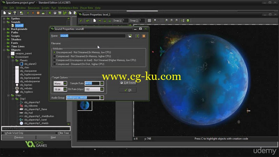Click the Snap X input field
The width and height of the screenshot is (279, 157).
pyautogui.click(x=125, y=21)
